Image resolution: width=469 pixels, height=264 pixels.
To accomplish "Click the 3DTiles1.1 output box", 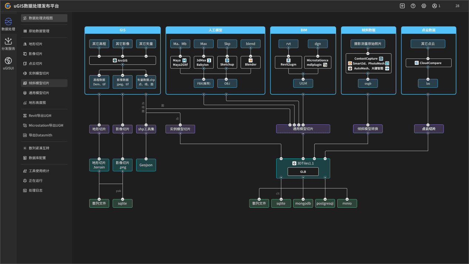I will [x=303, y=163].
